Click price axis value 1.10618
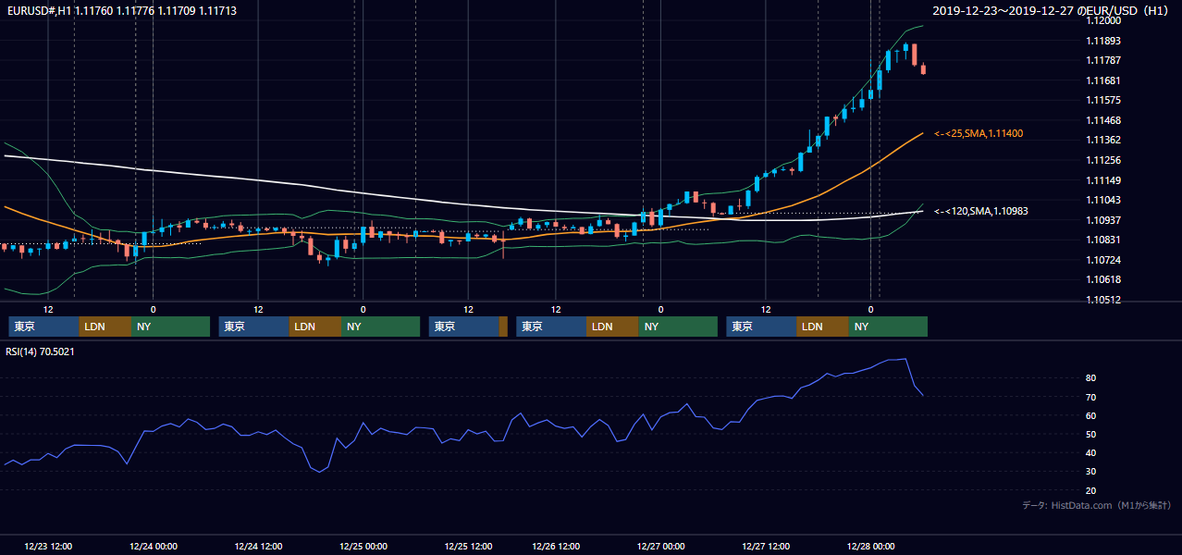Image resolution: width=1182 pixels, height=555 pixels. coord(1102,279)
